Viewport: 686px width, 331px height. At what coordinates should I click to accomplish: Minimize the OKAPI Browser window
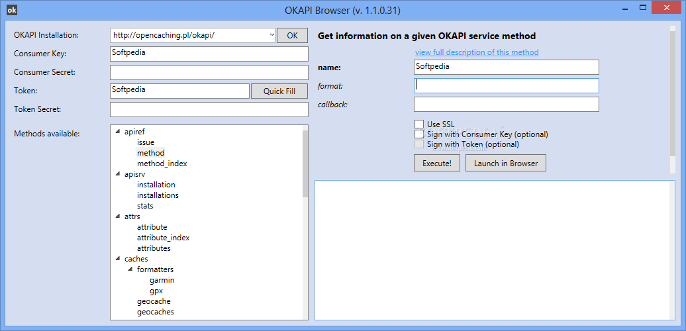(624, 7)
